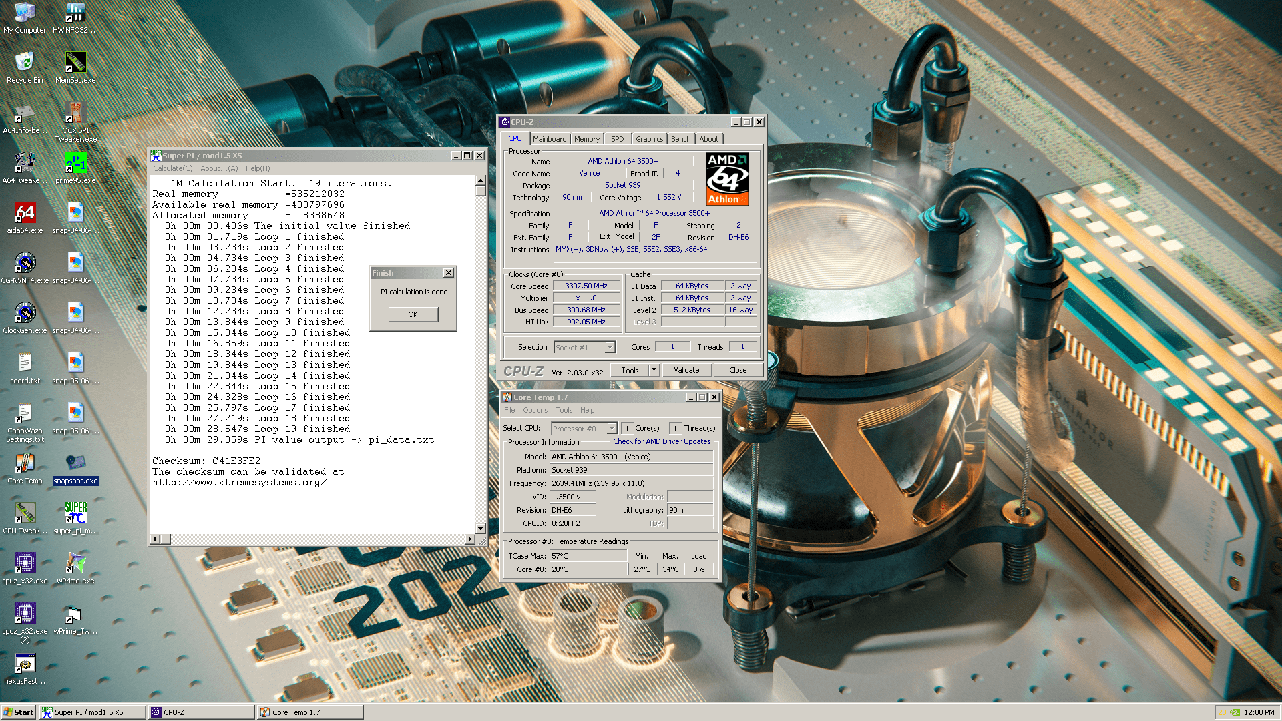Click Super PI vertical scrollbar down arrow

click(x=480, y=529)
